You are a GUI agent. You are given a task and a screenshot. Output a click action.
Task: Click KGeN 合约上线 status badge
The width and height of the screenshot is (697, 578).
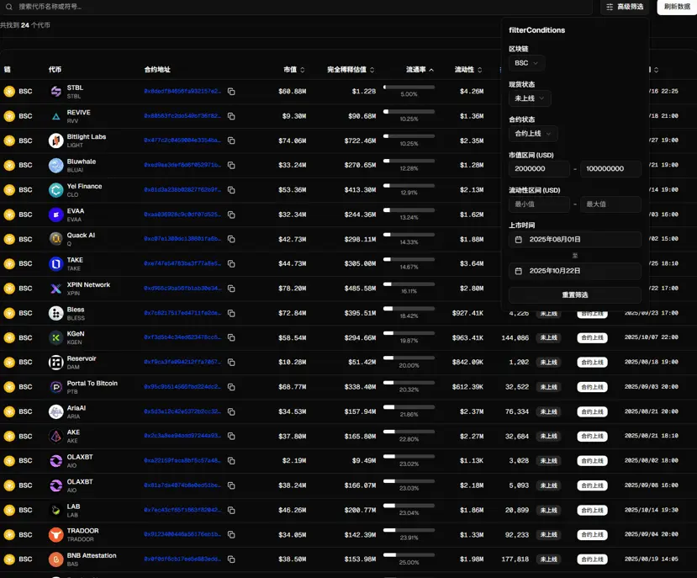pyautogui.click(x=592, y=337)
